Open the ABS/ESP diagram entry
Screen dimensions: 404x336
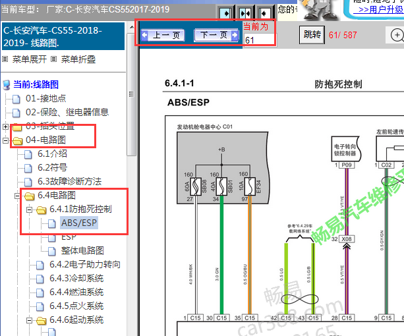(79, 223)
